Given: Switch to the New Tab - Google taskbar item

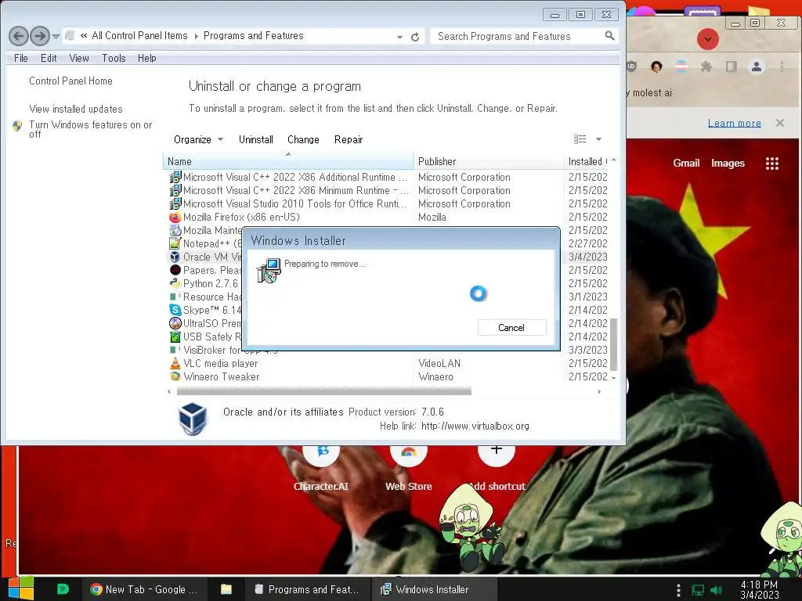Looking at the screenshot, I should (x=144, y=589).
